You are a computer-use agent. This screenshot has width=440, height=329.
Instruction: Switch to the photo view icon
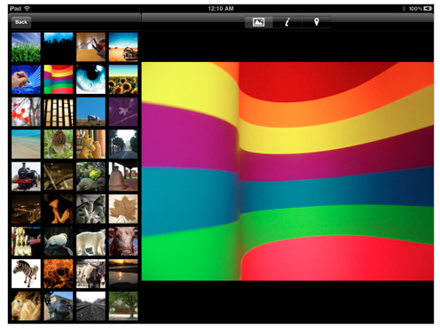(x=258, y=22)
